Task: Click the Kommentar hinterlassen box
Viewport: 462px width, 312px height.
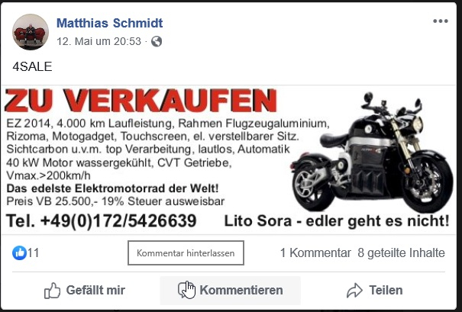Action: pos(186,252)
